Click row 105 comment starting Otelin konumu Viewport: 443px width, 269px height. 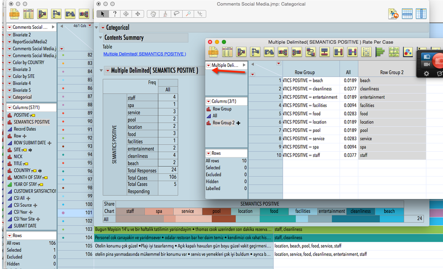(183, 246)
